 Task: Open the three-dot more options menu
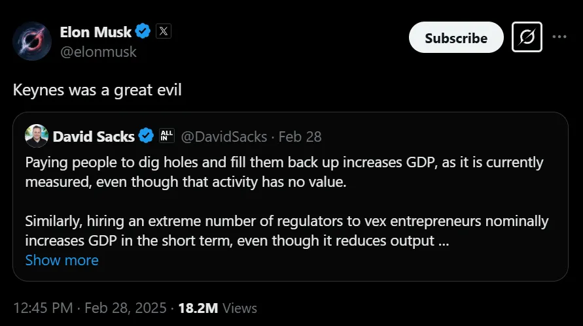559,37
